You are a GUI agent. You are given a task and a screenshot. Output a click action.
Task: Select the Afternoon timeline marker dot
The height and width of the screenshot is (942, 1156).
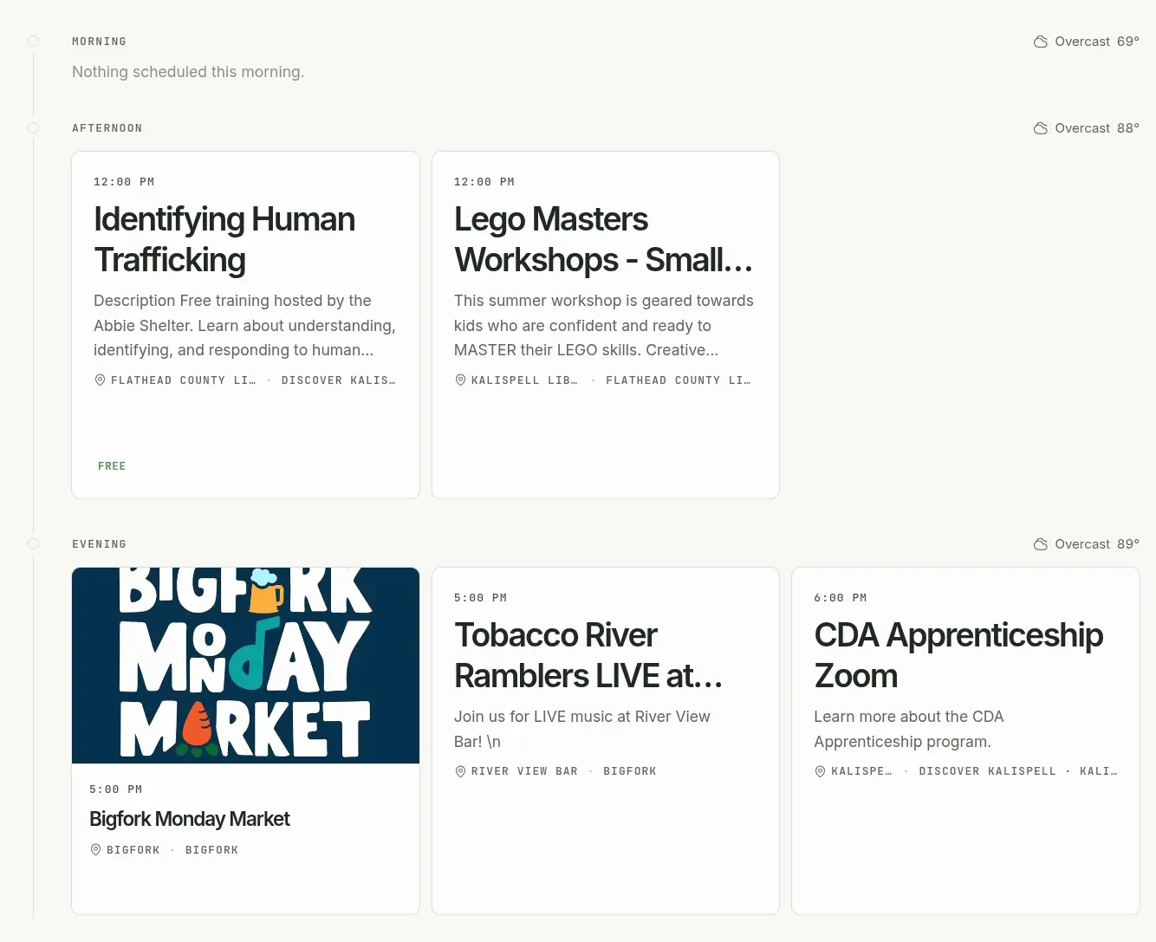(x=33, y=128)
